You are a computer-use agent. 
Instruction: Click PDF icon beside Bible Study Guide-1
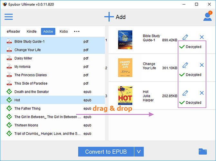[9, 41]
